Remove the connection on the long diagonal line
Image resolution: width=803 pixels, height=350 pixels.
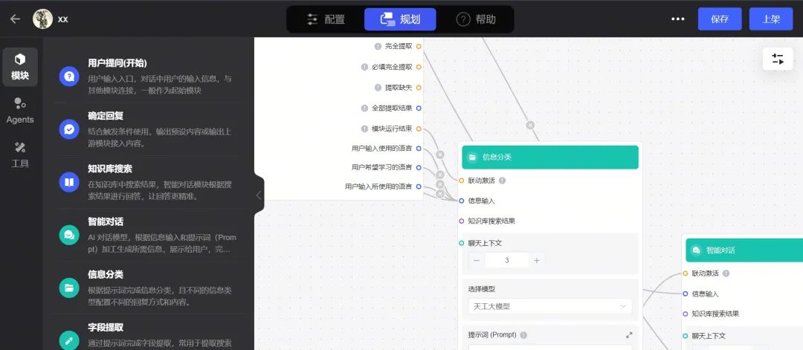(x=531, y=125)
